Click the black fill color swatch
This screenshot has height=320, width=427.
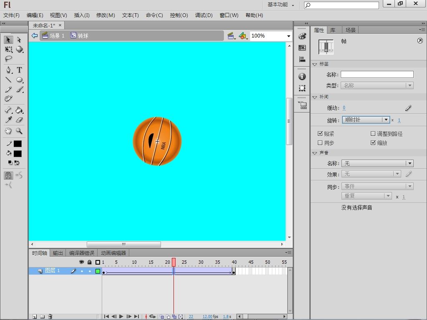[x=18, y=153]
